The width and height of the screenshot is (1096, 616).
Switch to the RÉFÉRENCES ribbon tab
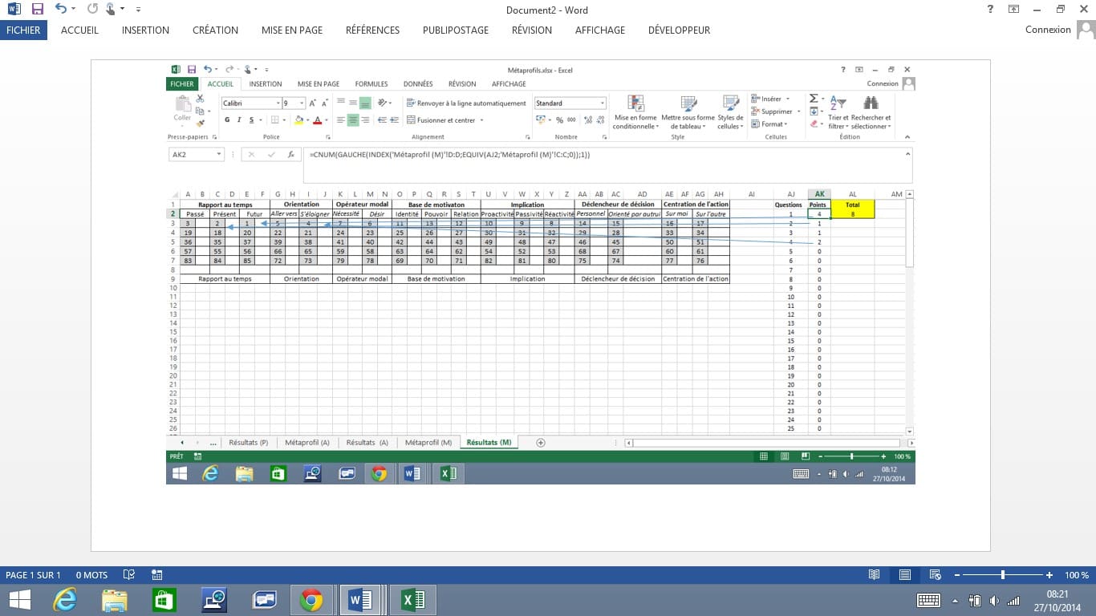(x=372, y=30)
